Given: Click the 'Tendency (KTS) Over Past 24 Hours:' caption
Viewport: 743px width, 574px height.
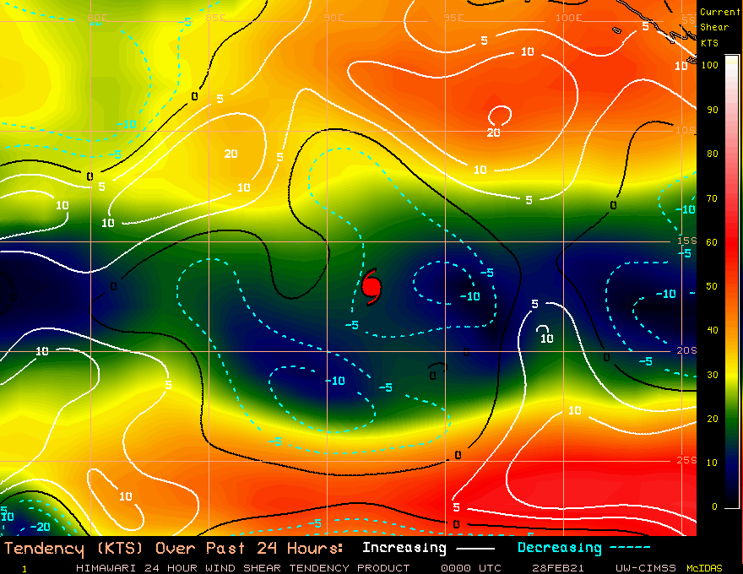Looking at the screenshot, I should tap(173, 549).
